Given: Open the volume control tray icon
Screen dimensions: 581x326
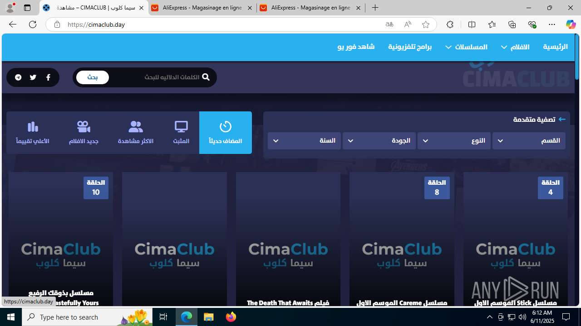Looking at the screenshot, I should [x=522, y=317].
